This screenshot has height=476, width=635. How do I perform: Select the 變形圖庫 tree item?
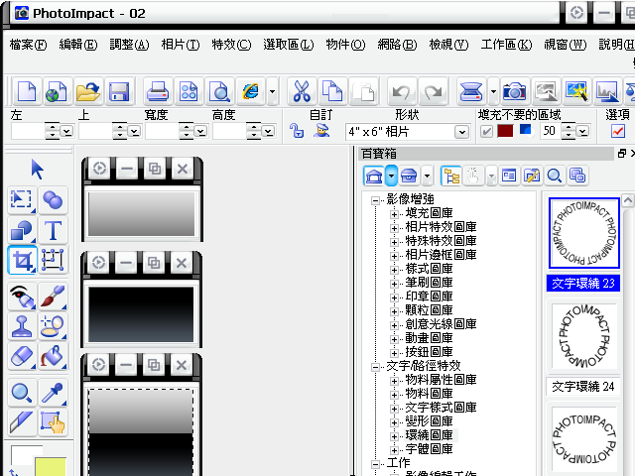click(x=429, y=420)
